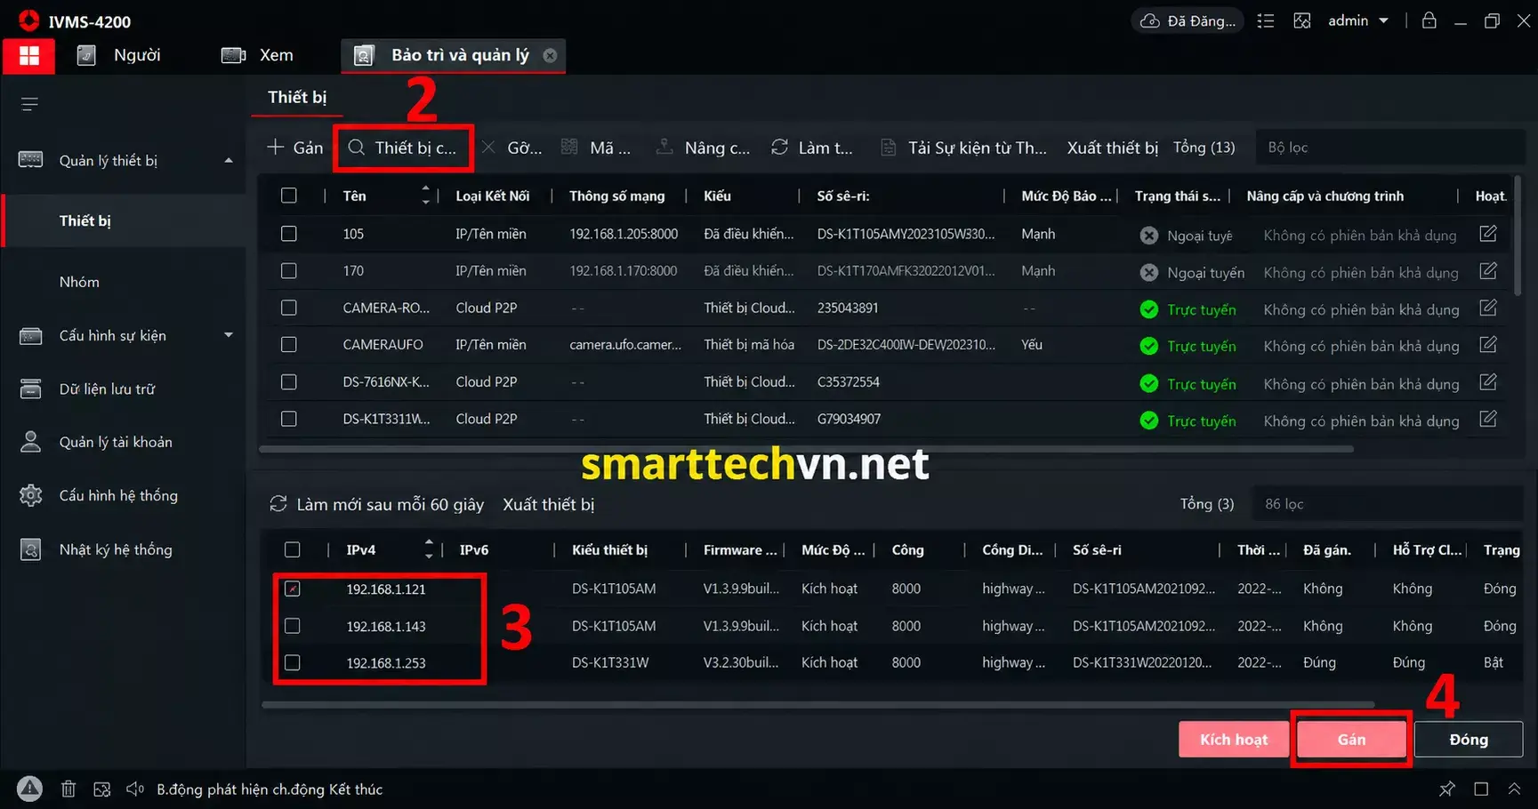Check the box for CAMERA-RO device
The height and width of the screenshot is (809, 1538).
289,308
